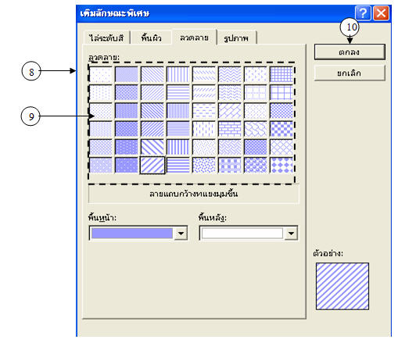Choose the small grid pattern in top-right corner
398x343 pixels.
coord(281,74)
